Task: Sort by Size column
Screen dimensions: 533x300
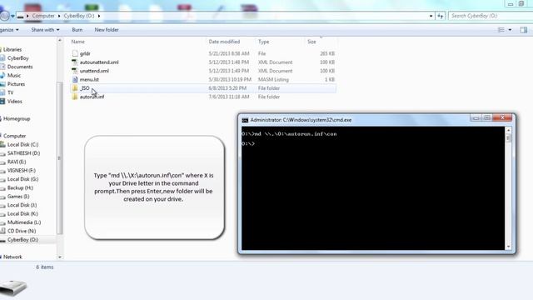Action: (x=311, y=42)
